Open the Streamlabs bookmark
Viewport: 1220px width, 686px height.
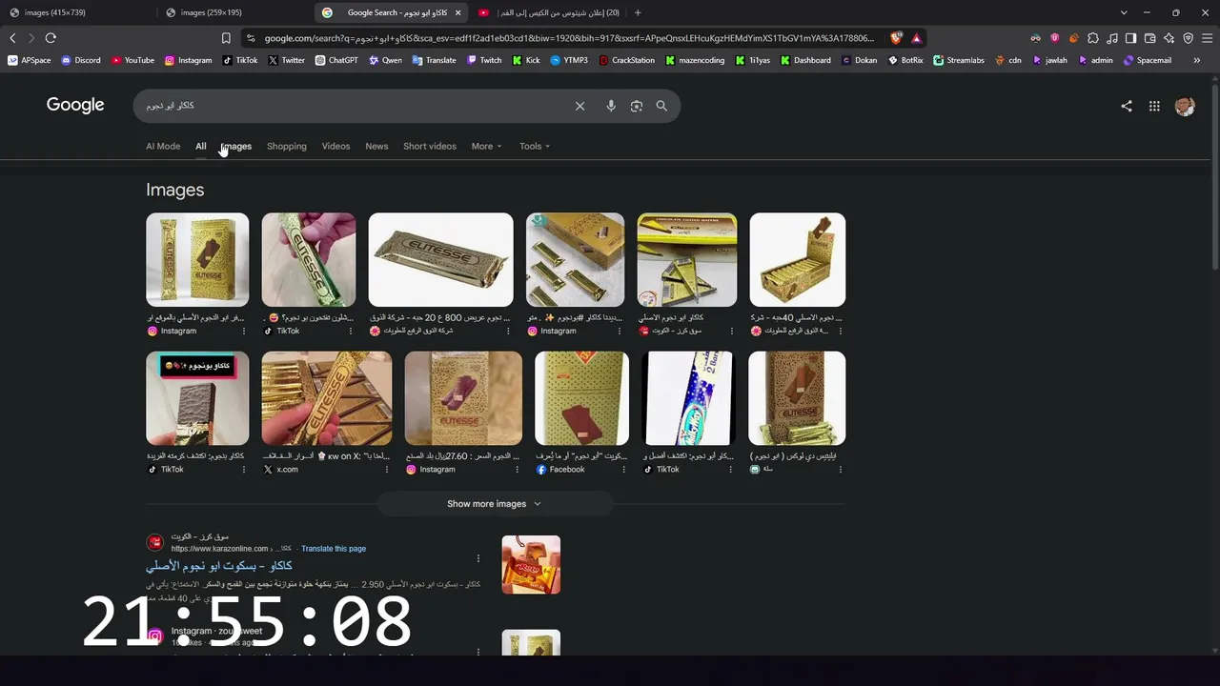click(x=959, y=60)
